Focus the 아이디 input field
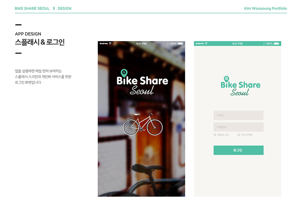 pos(238,115)
